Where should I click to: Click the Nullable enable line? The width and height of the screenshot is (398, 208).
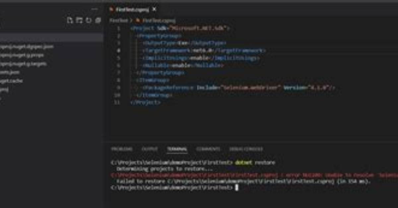[183, 66]
